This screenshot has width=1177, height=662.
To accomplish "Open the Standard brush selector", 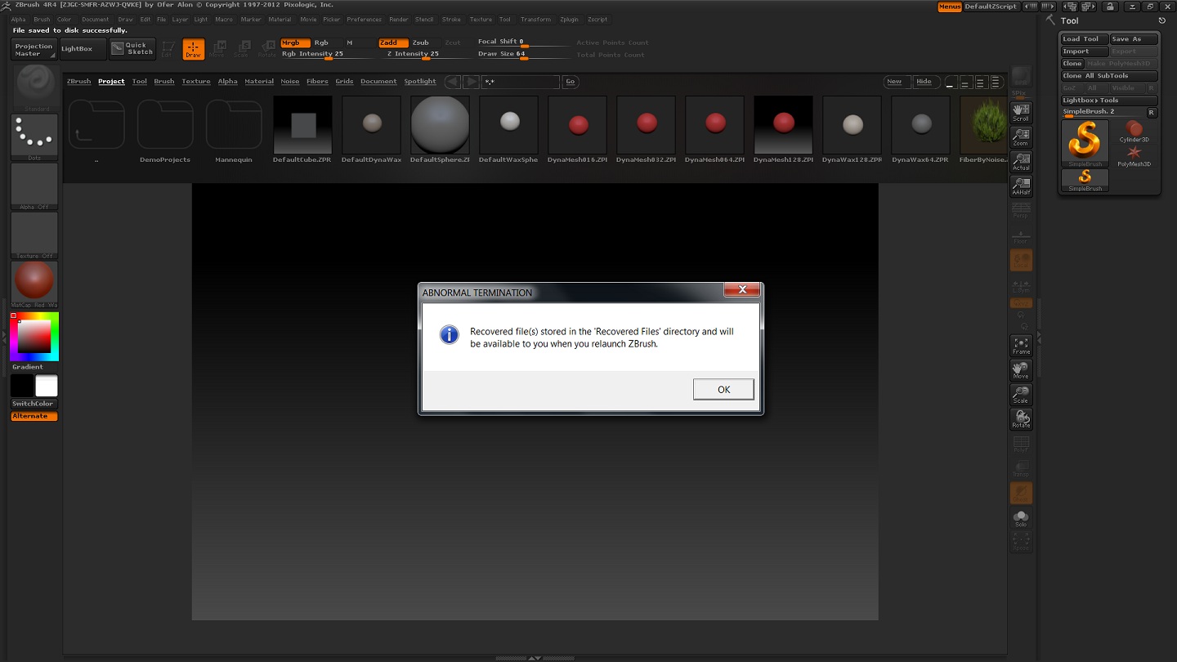I will (34, 88).
